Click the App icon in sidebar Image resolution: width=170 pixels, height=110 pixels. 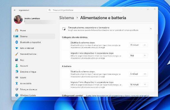coord(17,60)
